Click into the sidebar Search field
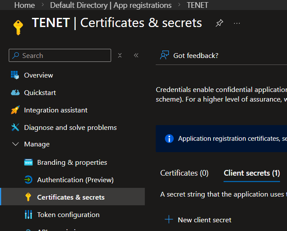 60,55
